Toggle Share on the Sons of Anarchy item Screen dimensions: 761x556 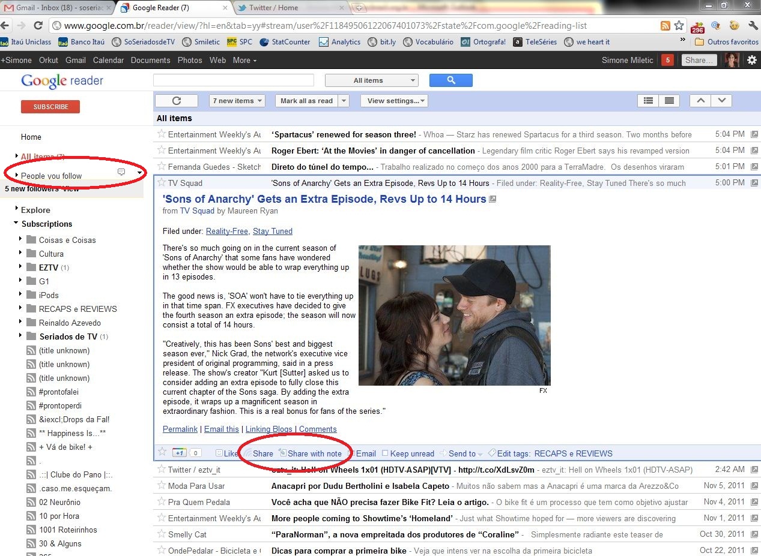point(258,453)
